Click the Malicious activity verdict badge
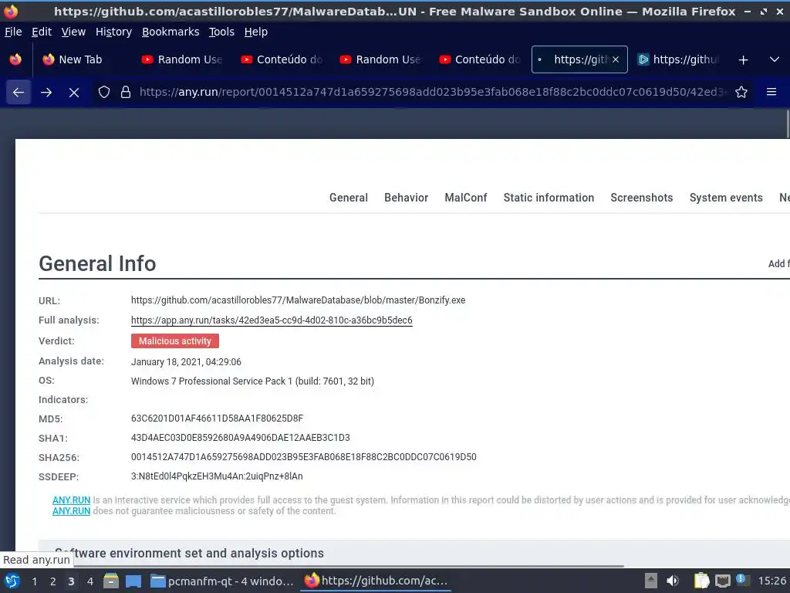The image size is (790, 593). pyautogui.click(x=175, y=341)
